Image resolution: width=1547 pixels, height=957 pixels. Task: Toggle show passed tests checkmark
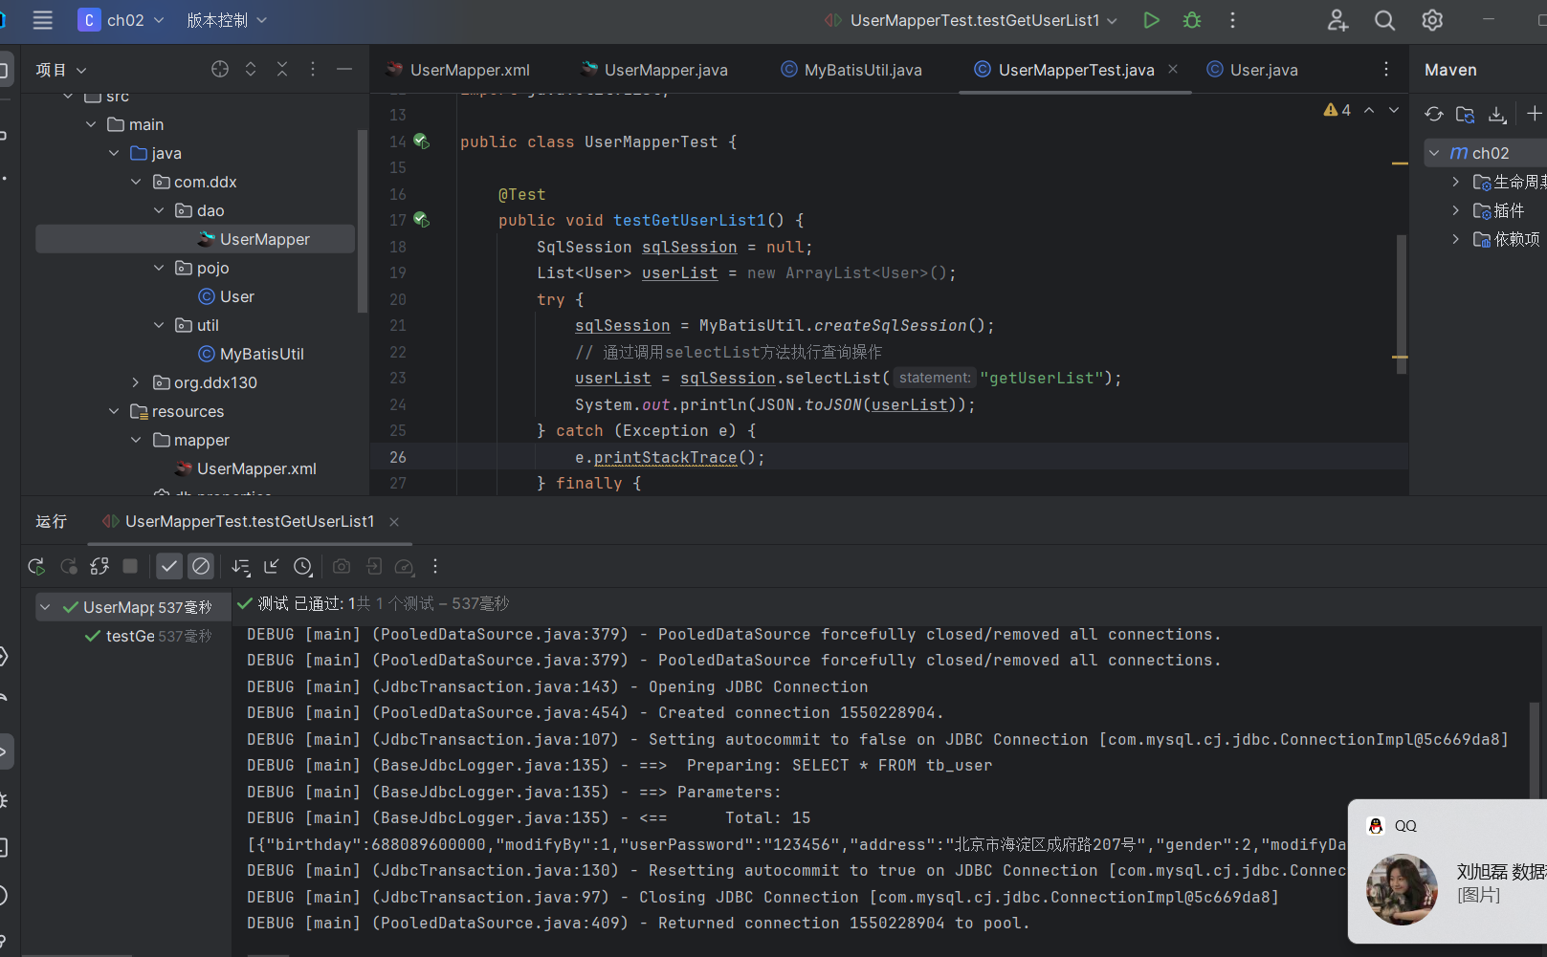[x=169, y=566]
